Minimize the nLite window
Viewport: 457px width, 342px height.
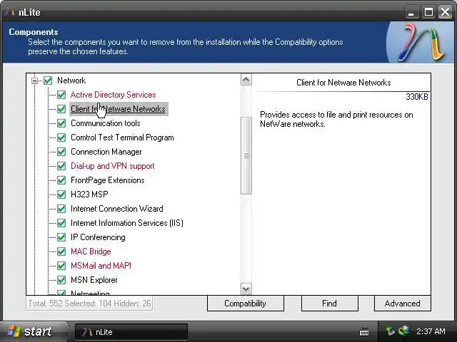click(411, 12)
